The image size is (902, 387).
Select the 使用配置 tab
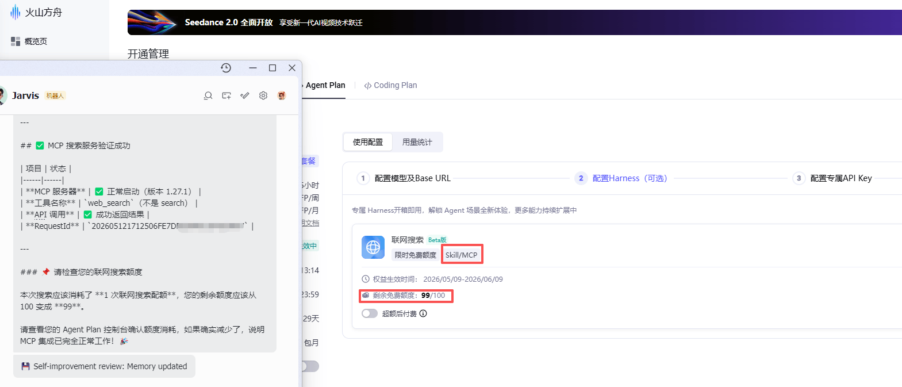pyautogui.click(x=368, y=142)
